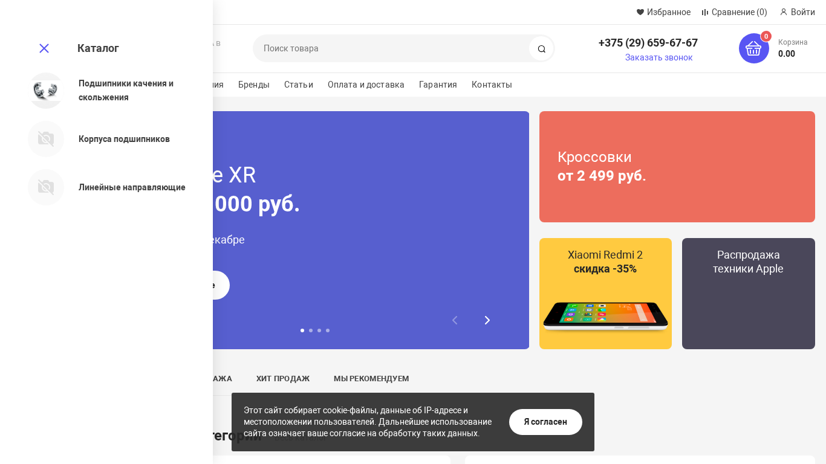Open the Контакты menu item

[x=492, y=85]
